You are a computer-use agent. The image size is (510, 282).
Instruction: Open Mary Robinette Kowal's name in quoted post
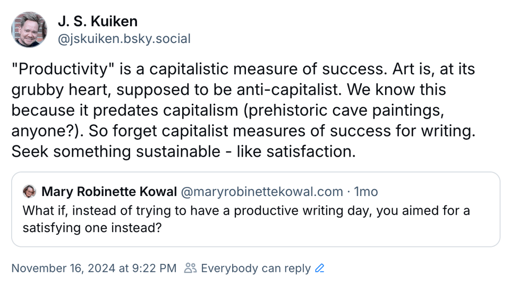(109, 191)
